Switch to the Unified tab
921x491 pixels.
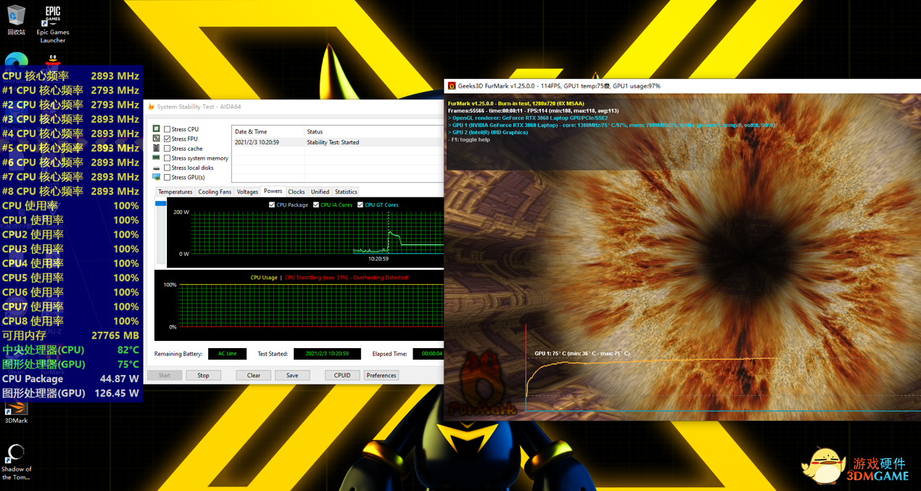point(320,192)
